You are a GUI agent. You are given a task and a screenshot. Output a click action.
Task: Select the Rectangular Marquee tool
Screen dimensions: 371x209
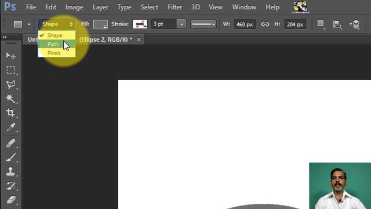pos(10,70)
